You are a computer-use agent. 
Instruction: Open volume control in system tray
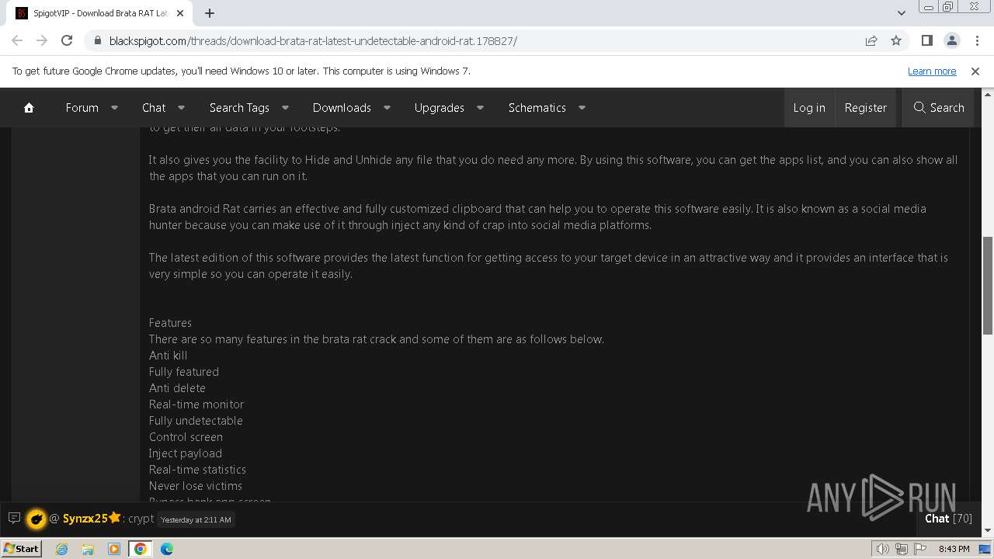pos(882,549)
